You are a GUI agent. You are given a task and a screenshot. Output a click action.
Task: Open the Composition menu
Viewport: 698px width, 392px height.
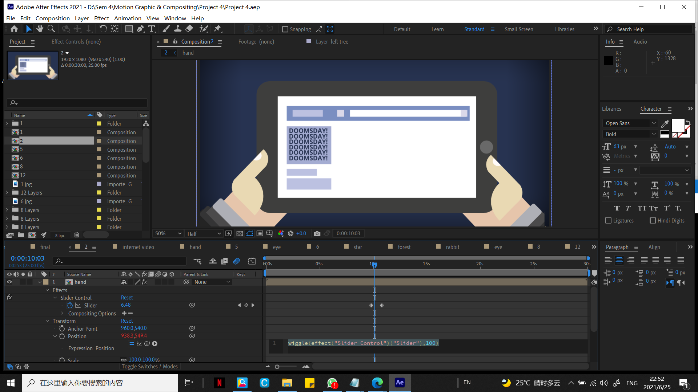(x=52, y=18)
